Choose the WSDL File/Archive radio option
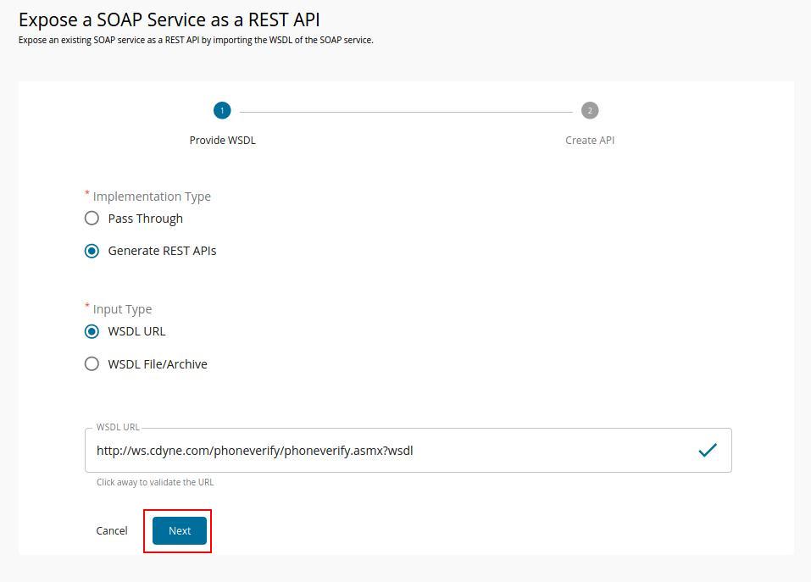Screen dimensions: 811x582 point(92,364)
